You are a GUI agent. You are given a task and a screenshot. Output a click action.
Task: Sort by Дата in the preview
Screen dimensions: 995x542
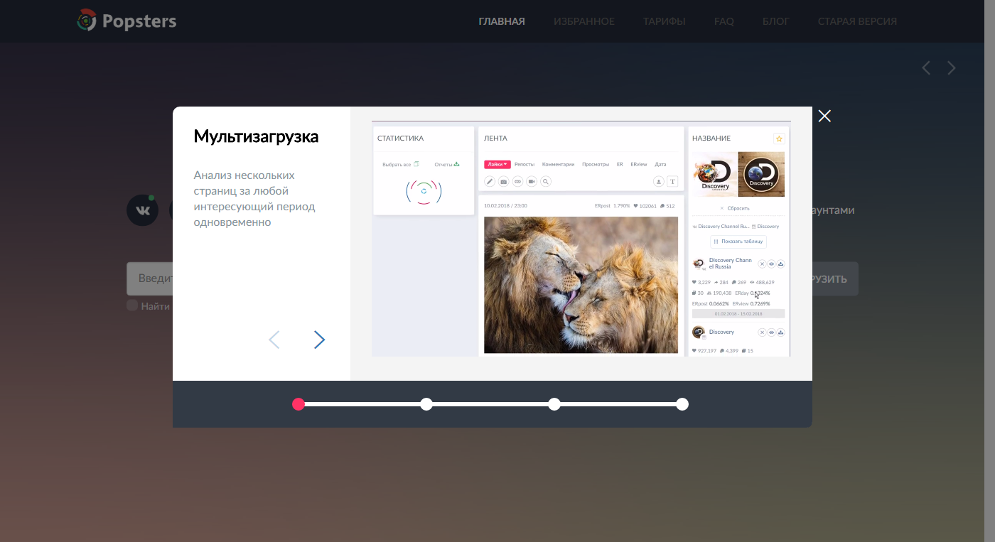tap(660, 164)
